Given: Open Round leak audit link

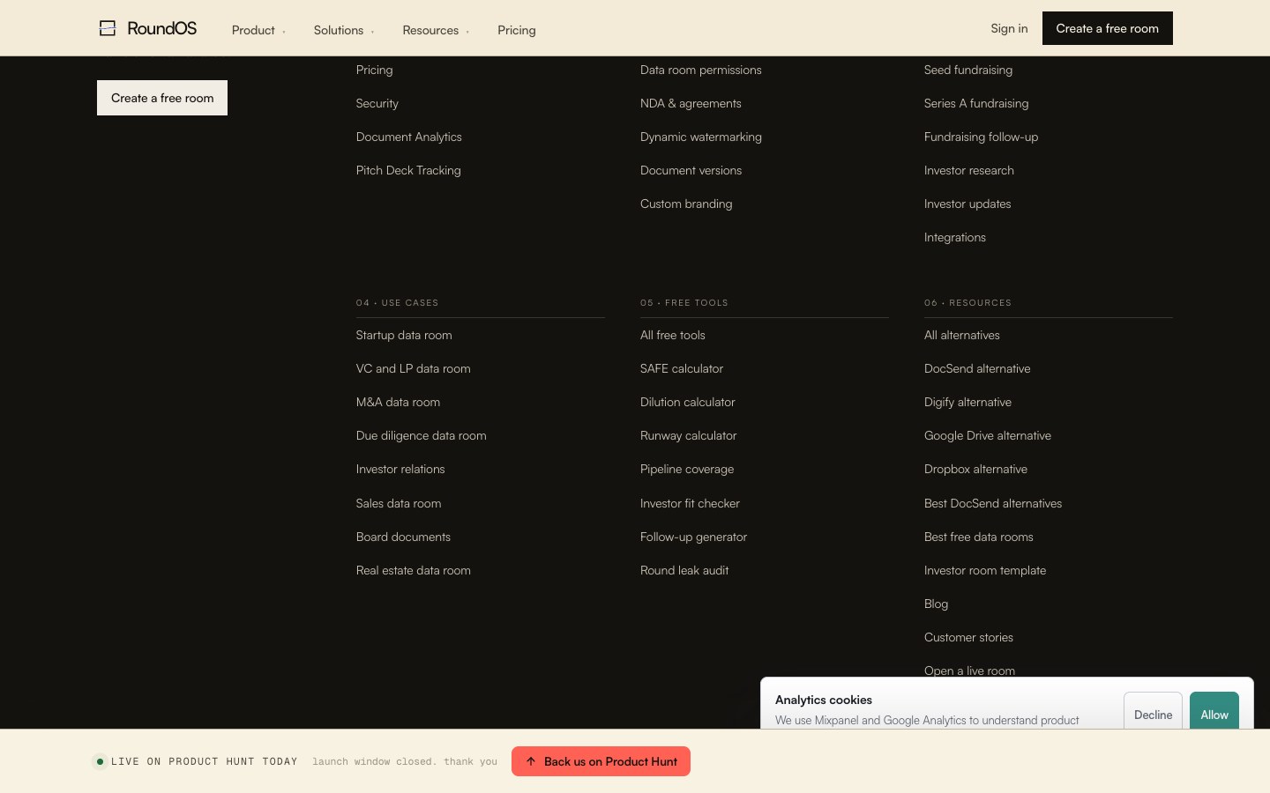Looking at the screenshot, I should click(684, 570).
